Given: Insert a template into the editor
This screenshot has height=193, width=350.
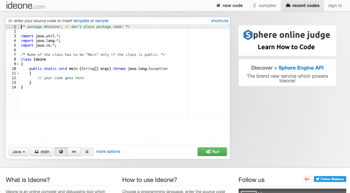Looking at the screenshot, I should coord(81,21).
